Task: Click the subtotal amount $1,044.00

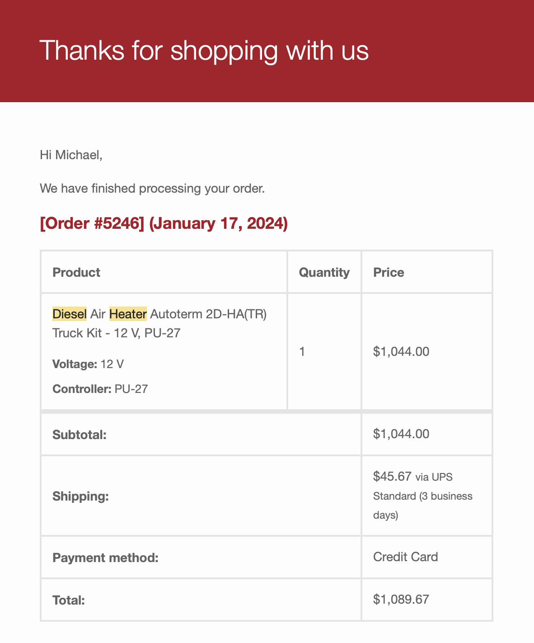Action: pyautogui.click(x=401, y=434)
